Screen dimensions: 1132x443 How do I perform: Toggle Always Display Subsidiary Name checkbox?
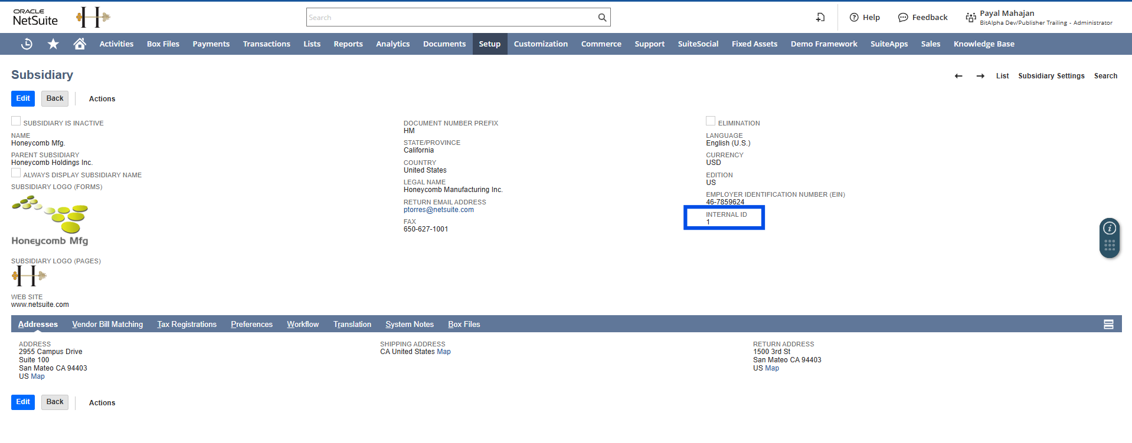tap(16, 173)
